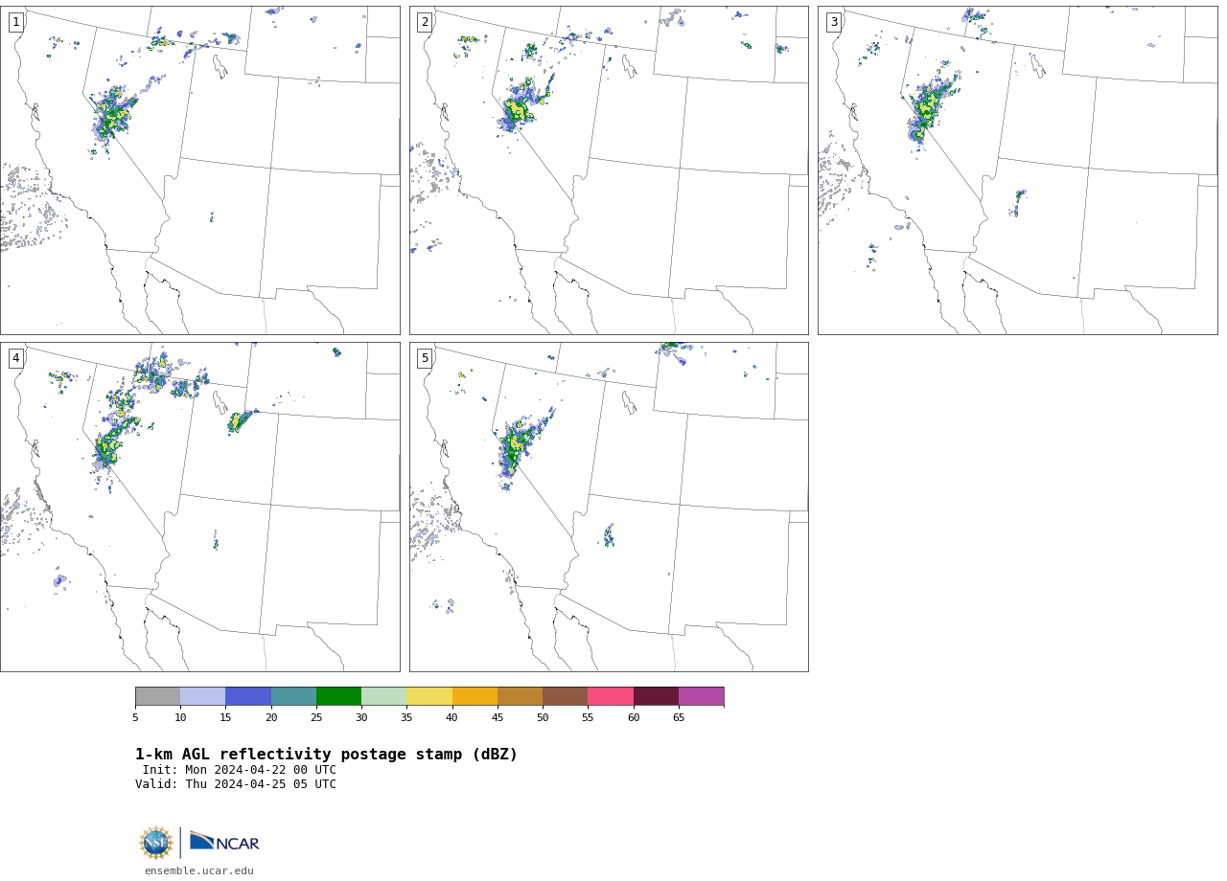Click the panel number label 2

425,22
